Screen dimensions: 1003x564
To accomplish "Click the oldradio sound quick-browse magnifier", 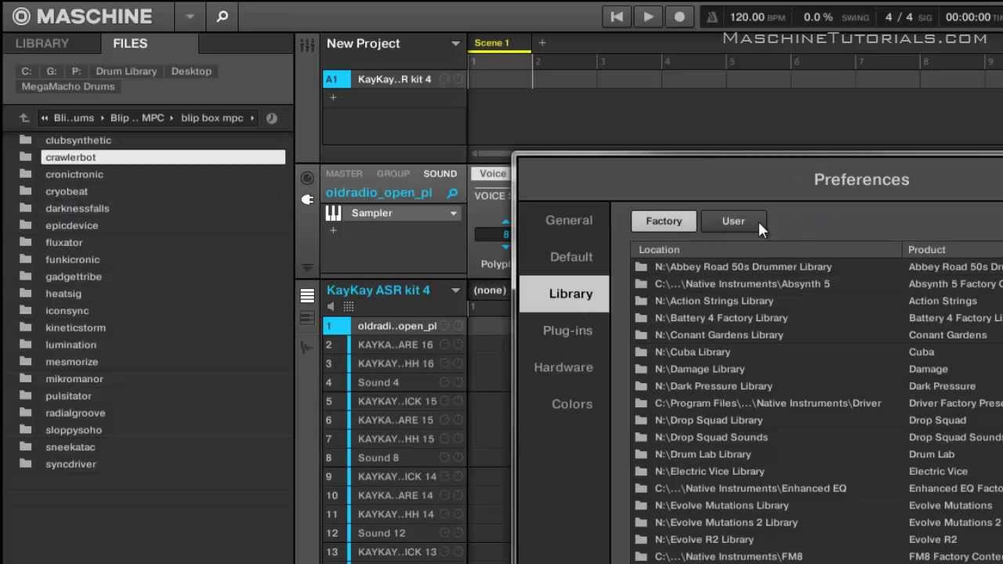I will click(x=452, y=193).
